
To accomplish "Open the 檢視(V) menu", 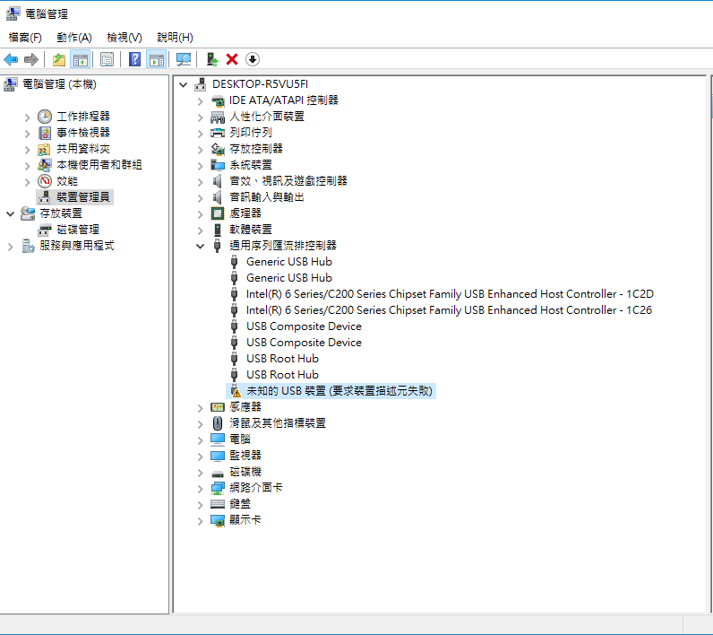I will [x=125, y=38].
